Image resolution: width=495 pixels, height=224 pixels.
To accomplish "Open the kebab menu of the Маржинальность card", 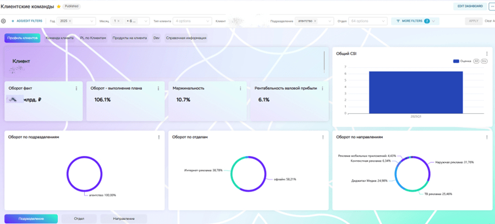I will [x=240, y=89].
